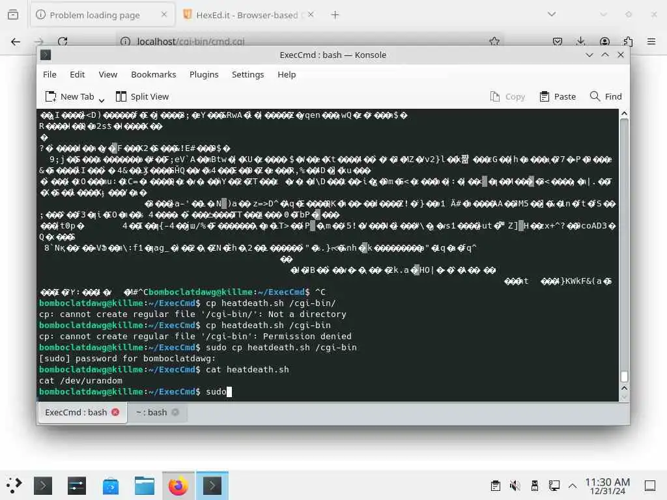Click the show desktop button
Viewport: 667px width, 500px height.
click(x=650, y=486)
